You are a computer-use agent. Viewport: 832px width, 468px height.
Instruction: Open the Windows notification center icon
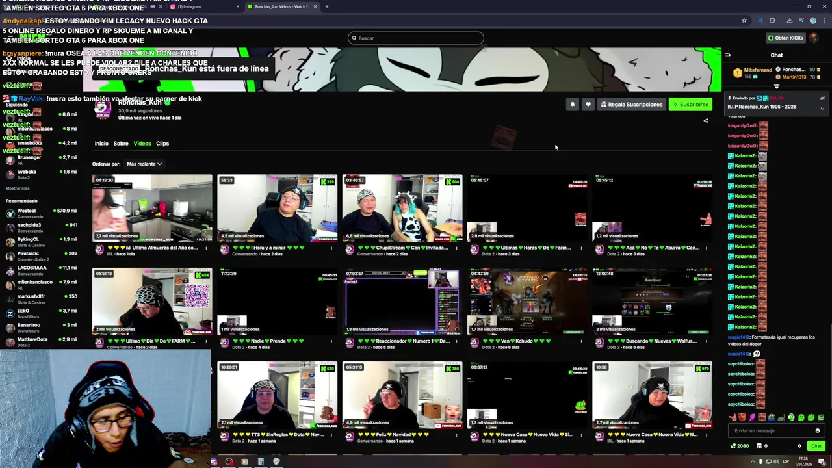[x=822, y=461]
